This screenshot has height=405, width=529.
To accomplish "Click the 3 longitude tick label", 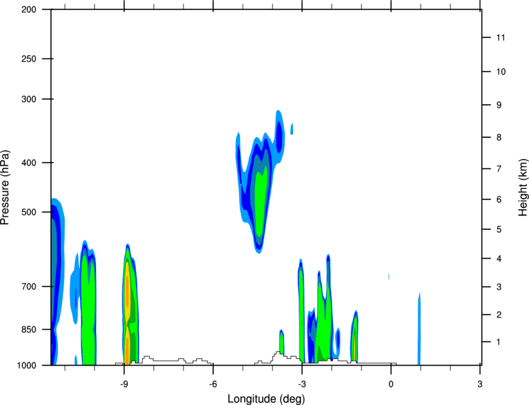I will point(480,384).
